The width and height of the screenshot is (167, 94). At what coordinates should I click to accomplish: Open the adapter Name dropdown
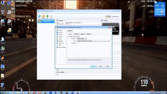coord(93,41)
